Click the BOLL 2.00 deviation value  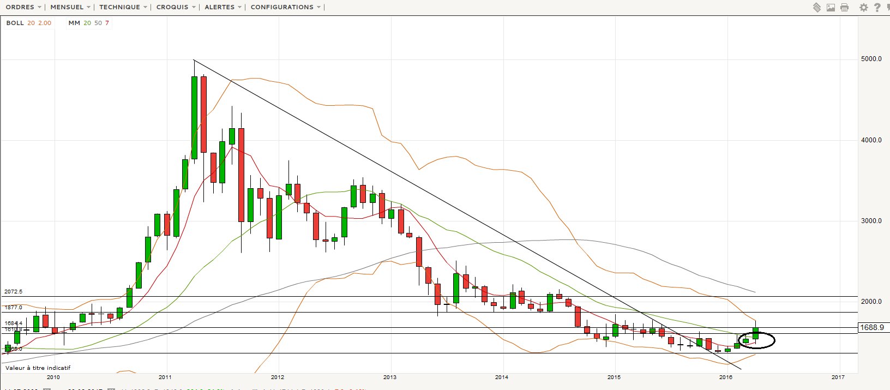(x=45, y=23)
